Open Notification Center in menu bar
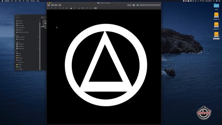Image resolution: width=222 pixels, height=125 pixels. [x=220, y=1]
